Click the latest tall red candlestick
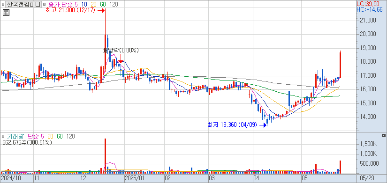This screenshot has height=183, width=387. click(341, 65)
